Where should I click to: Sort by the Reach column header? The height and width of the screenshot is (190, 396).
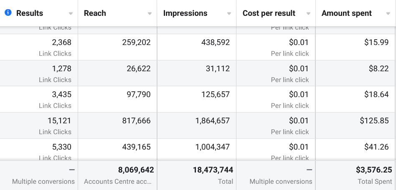click(95, 13)
